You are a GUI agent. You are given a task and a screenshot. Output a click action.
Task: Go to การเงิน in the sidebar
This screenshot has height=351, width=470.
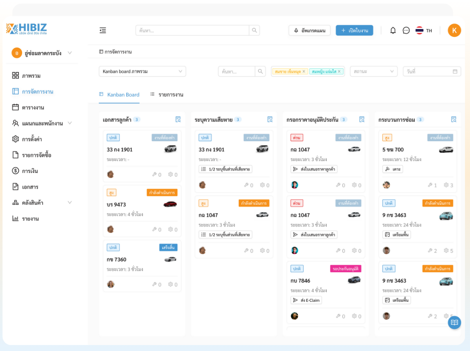(x=30, y=171)
